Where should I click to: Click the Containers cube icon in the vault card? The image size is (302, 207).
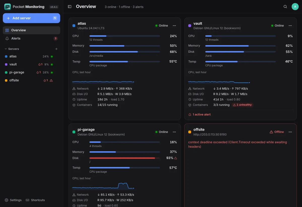(x=190, y=105)
